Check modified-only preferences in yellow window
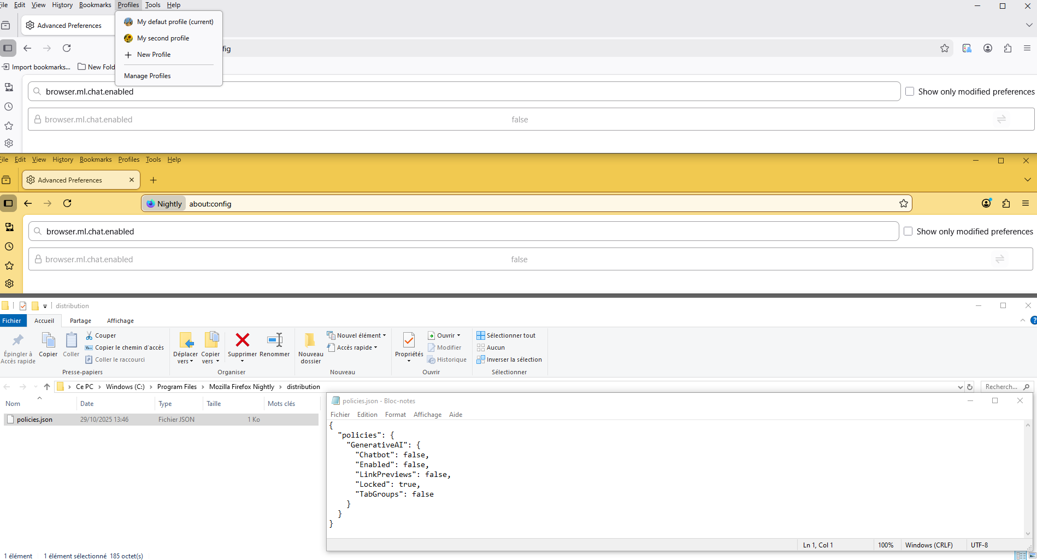Viewport: 1037px width, 560px height. tap(908, 231)
